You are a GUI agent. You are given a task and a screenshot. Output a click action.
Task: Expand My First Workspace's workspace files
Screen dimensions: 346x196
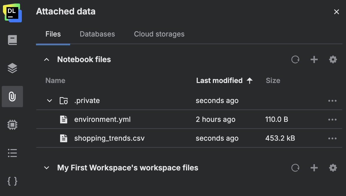coord(47,167)
